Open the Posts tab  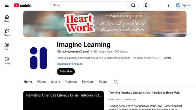pos(103,82)
